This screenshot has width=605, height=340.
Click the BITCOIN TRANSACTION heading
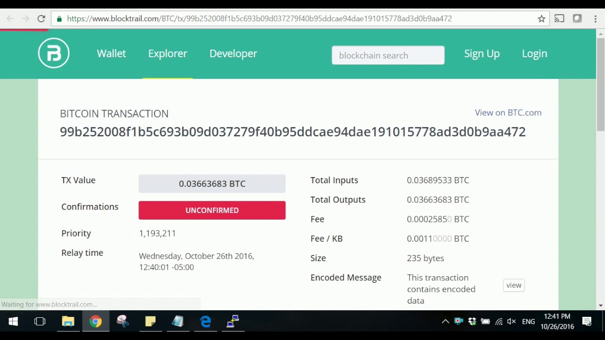pos(114,113)
